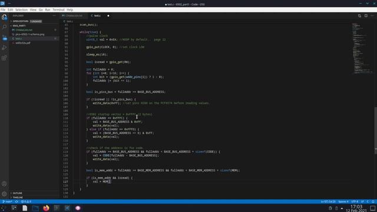
Task: Click line number 119 in the gutter
Action: coord(66,152)
